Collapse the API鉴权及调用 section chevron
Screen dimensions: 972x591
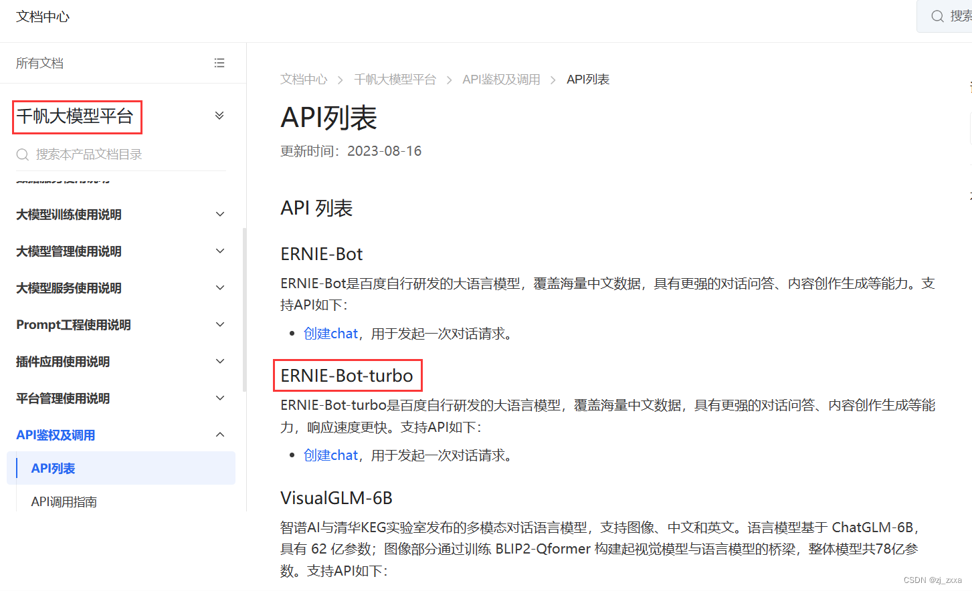tap(220, 435)
